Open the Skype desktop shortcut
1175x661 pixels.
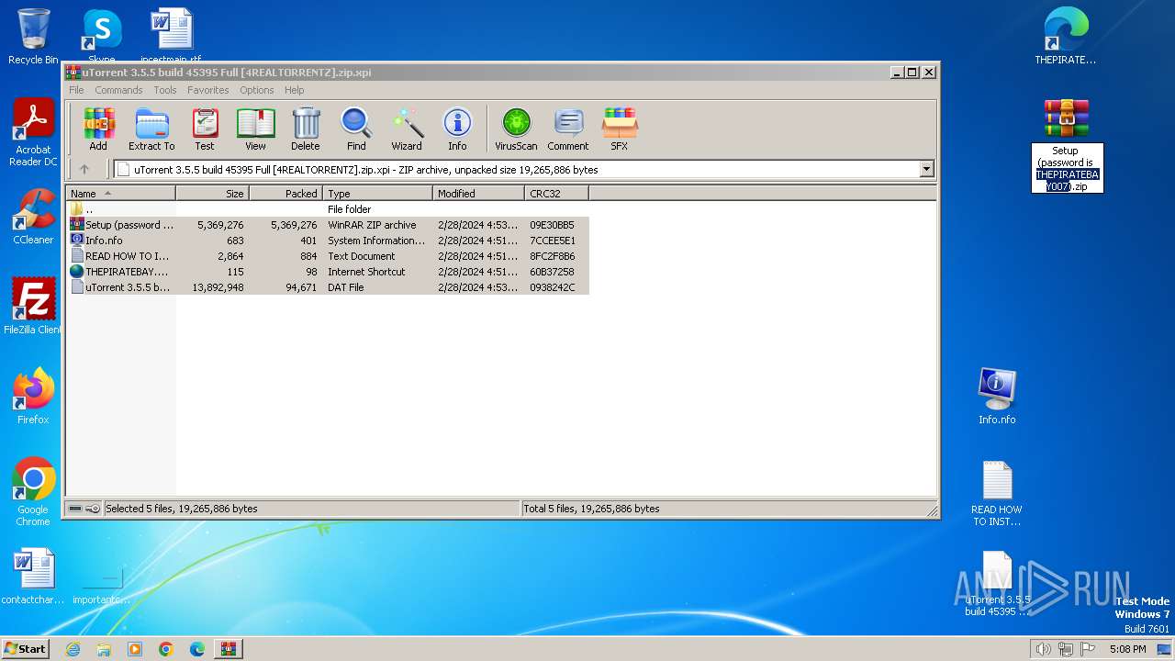pos(101,35)
